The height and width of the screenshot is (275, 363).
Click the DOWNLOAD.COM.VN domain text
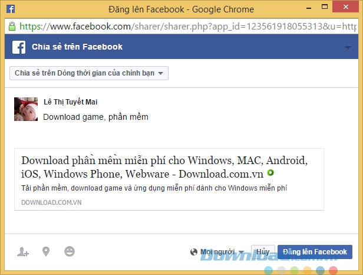pyautogui.click(x=51, y=202)
